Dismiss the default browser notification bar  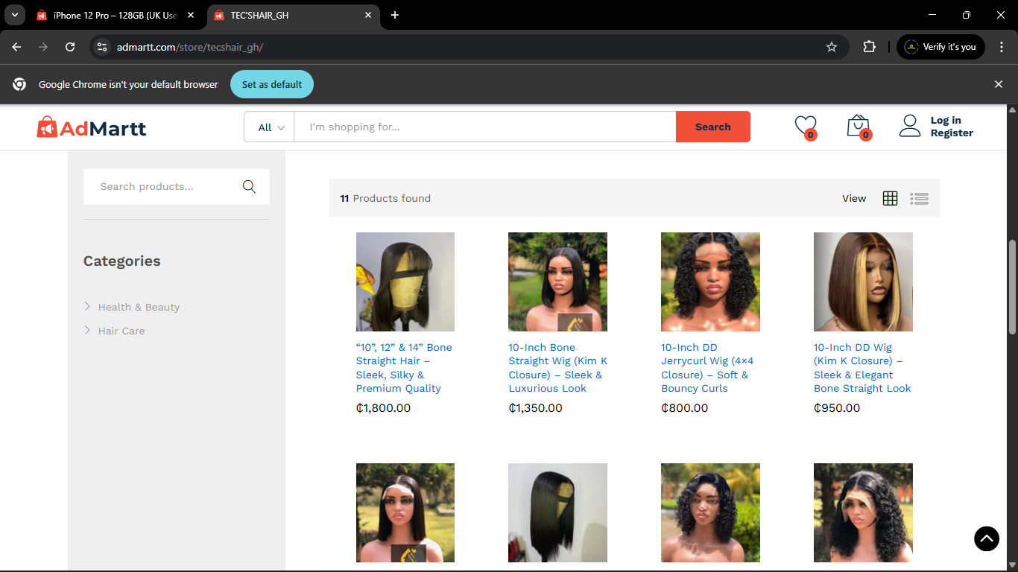(x=999, y=84)
